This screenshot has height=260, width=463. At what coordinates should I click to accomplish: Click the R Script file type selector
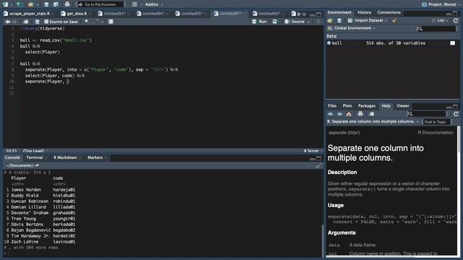click(311, 151)
